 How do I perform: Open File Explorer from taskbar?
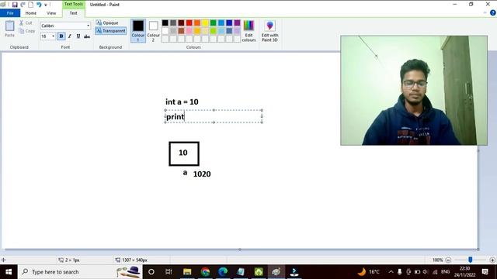tap(187, 272)
